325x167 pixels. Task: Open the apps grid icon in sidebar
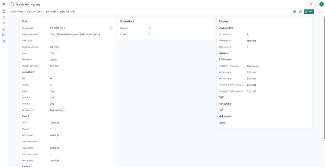tap(4, 41)
